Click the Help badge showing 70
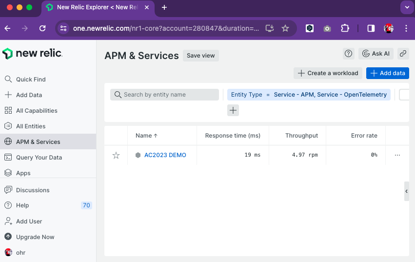 (86, 205)
